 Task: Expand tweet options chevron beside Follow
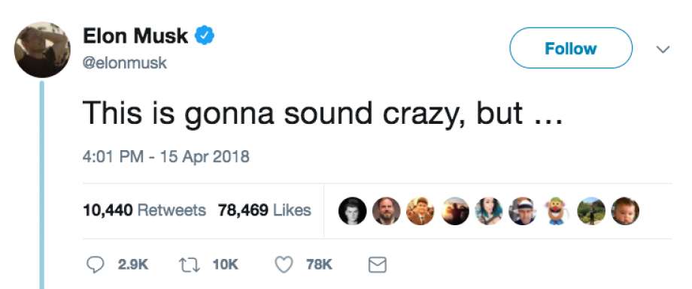pyautogui.click(x=663, y=49)
